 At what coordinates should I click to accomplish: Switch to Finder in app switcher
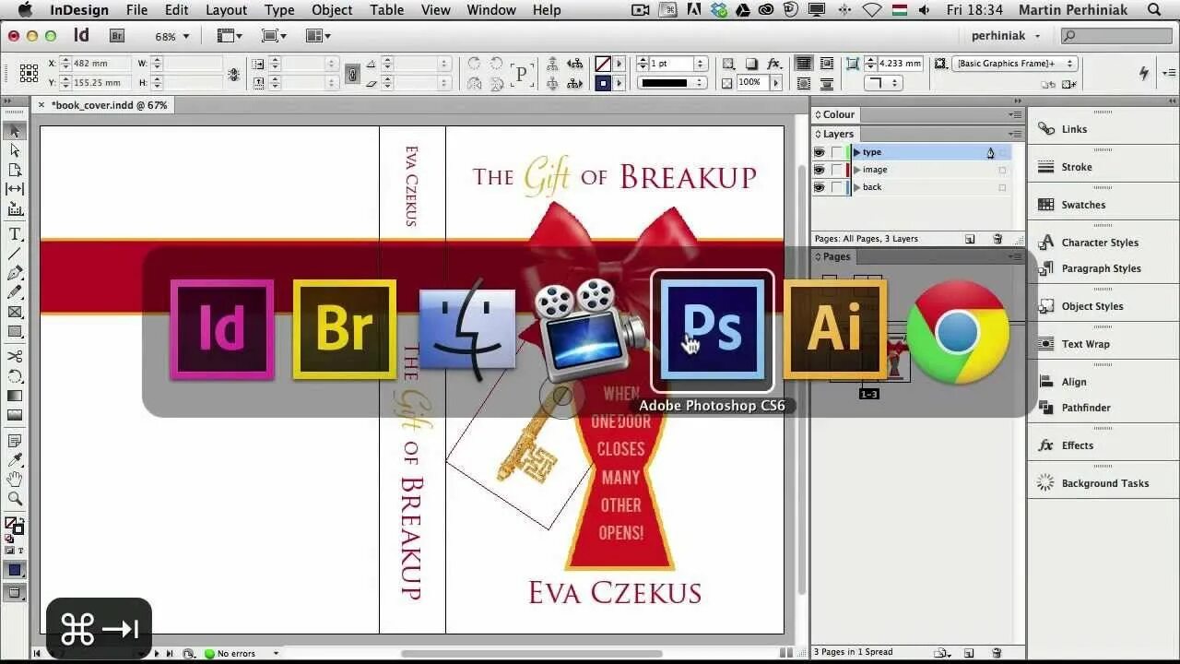click(467, 330)
